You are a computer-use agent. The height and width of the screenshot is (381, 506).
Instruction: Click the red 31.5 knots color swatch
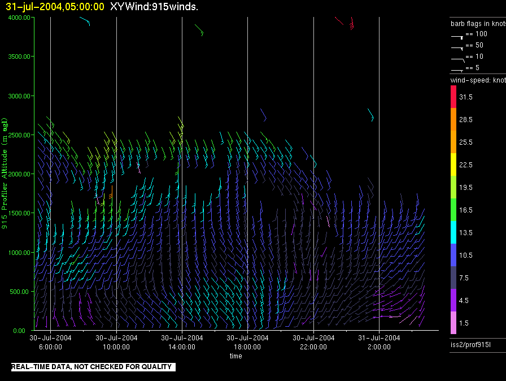(453, 97)
